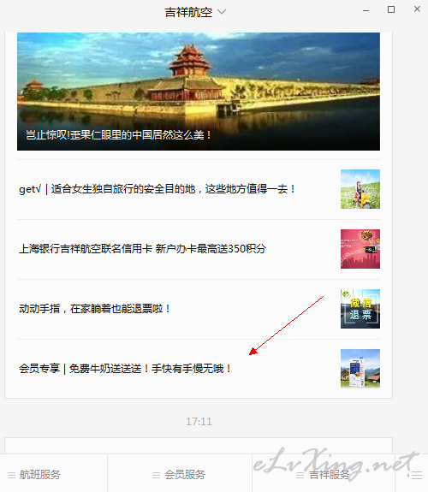Screen dimensions: 428x492
Task: Open the 上海银行吉祥航空联名信用卡 article
Action: tap(143, 249)
